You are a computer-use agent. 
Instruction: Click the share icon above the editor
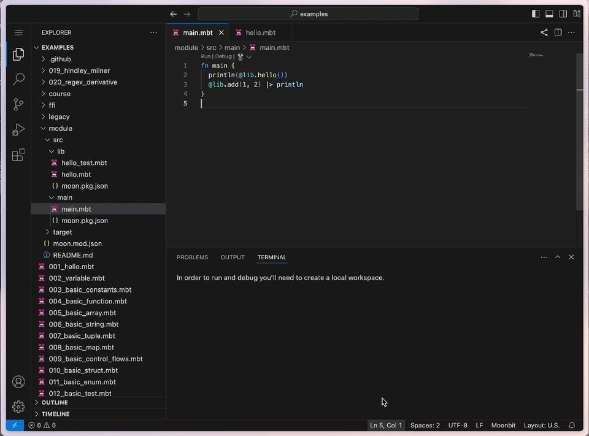tap(544, 33)
